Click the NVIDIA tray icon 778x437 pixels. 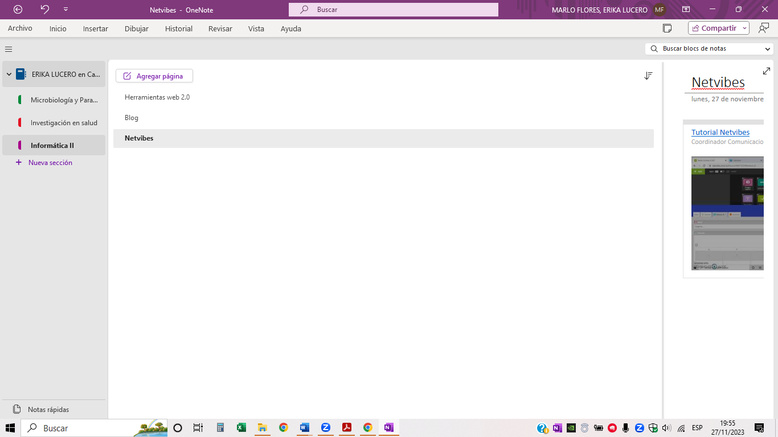571,428
